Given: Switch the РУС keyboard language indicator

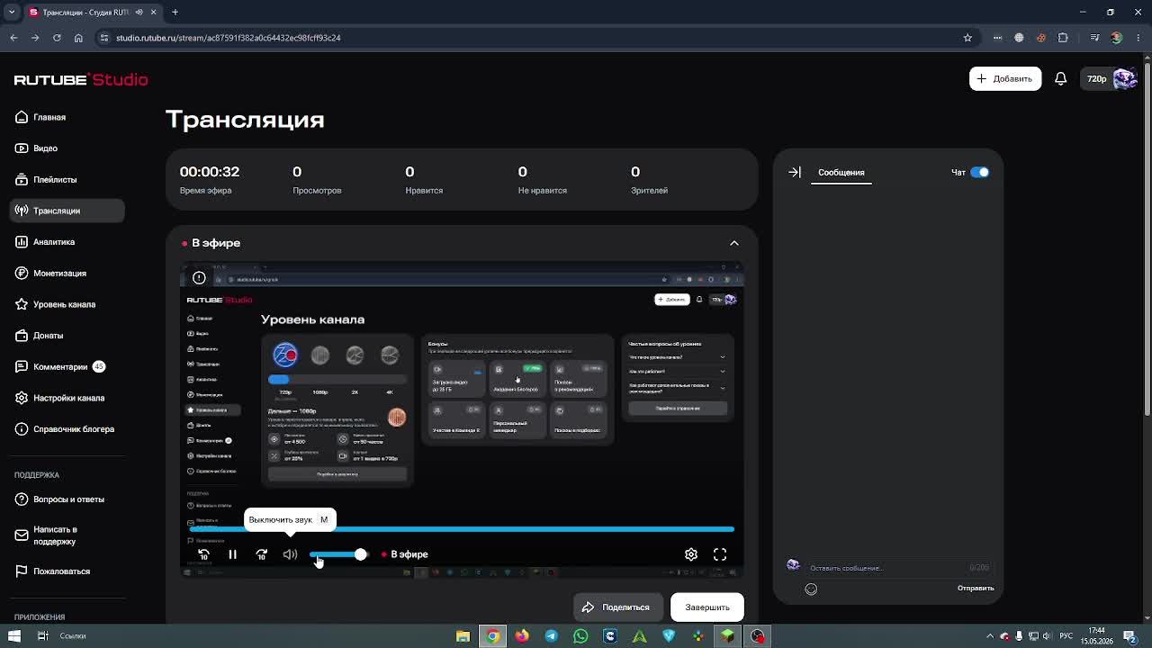Looking at the screenshot, I should [1066, 636].
